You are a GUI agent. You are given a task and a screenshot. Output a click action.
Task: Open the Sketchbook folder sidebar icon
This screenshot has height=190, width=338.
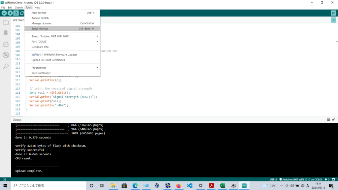pos(6,22)
